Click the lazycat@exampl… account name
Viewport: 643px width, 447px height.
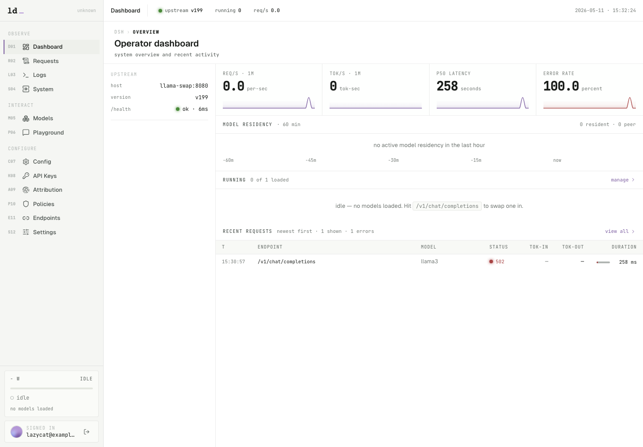pyautogui.click(x=50, y=435)
